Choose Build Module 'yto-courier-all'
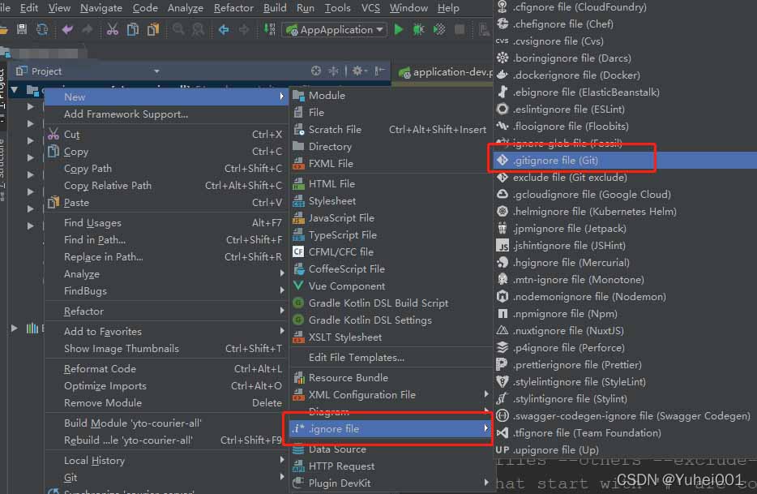Image resolution: width=757 pixels, height=494 pixels. coord(167,423)
